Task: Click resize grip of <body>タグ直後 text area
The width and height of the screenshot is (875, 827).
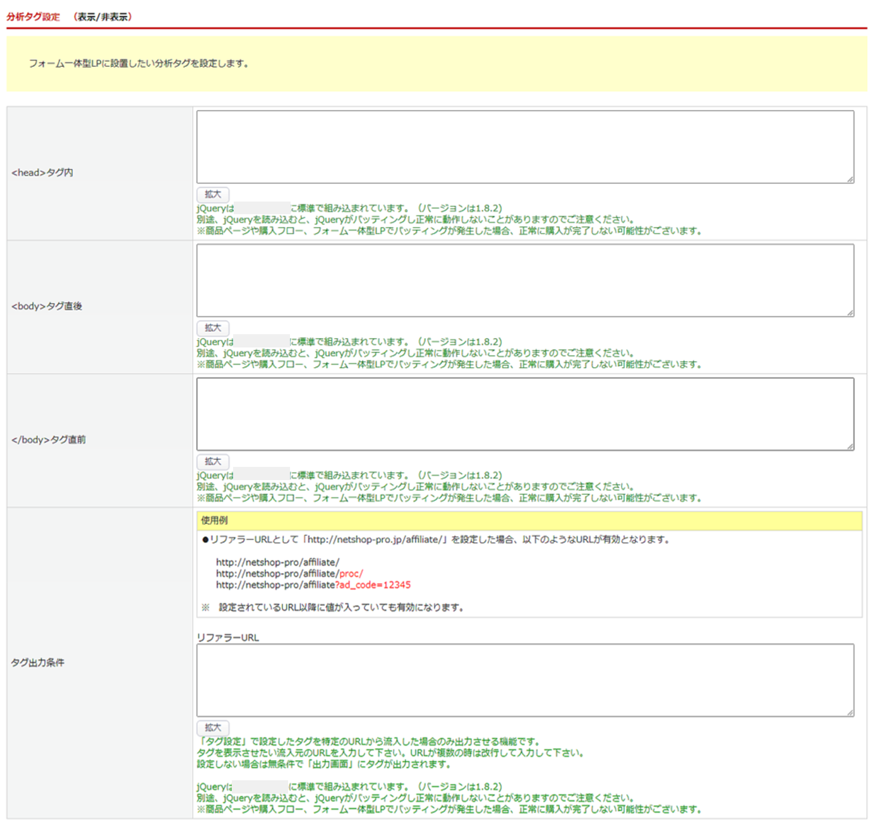Action: coord(850,313)
